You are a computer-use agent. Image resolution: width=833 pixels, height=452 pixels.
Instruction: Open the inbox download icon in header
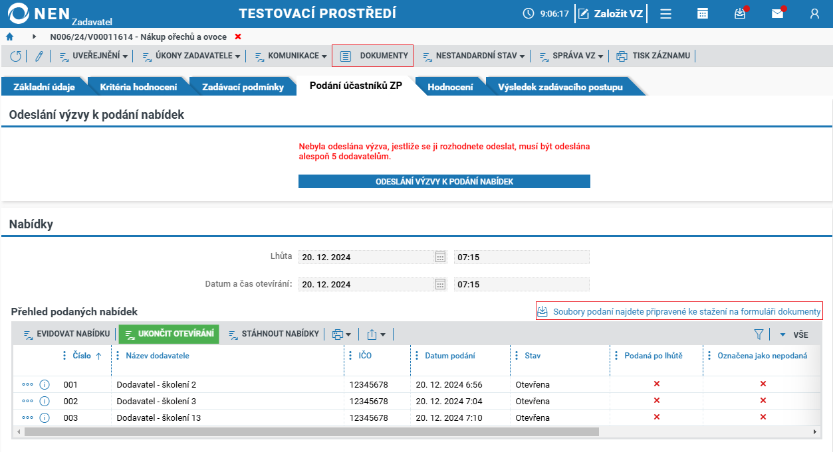[740, 13]
